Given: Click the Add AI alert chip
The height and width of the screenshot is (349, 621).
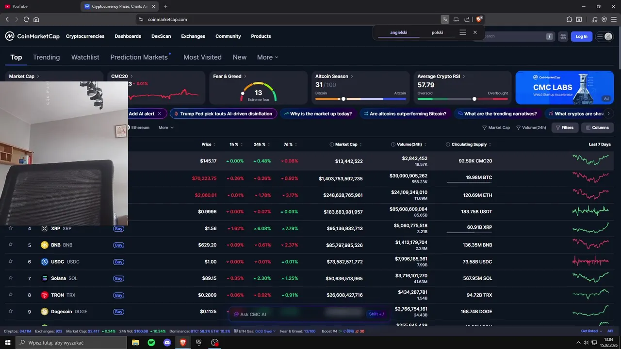Looking at the screenshot, I should click(x=146, y=114).
